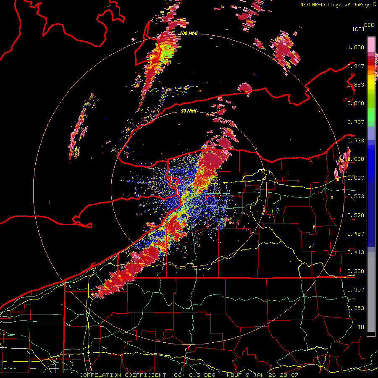Select the 0.840 scale value

(x=356, y=103)
